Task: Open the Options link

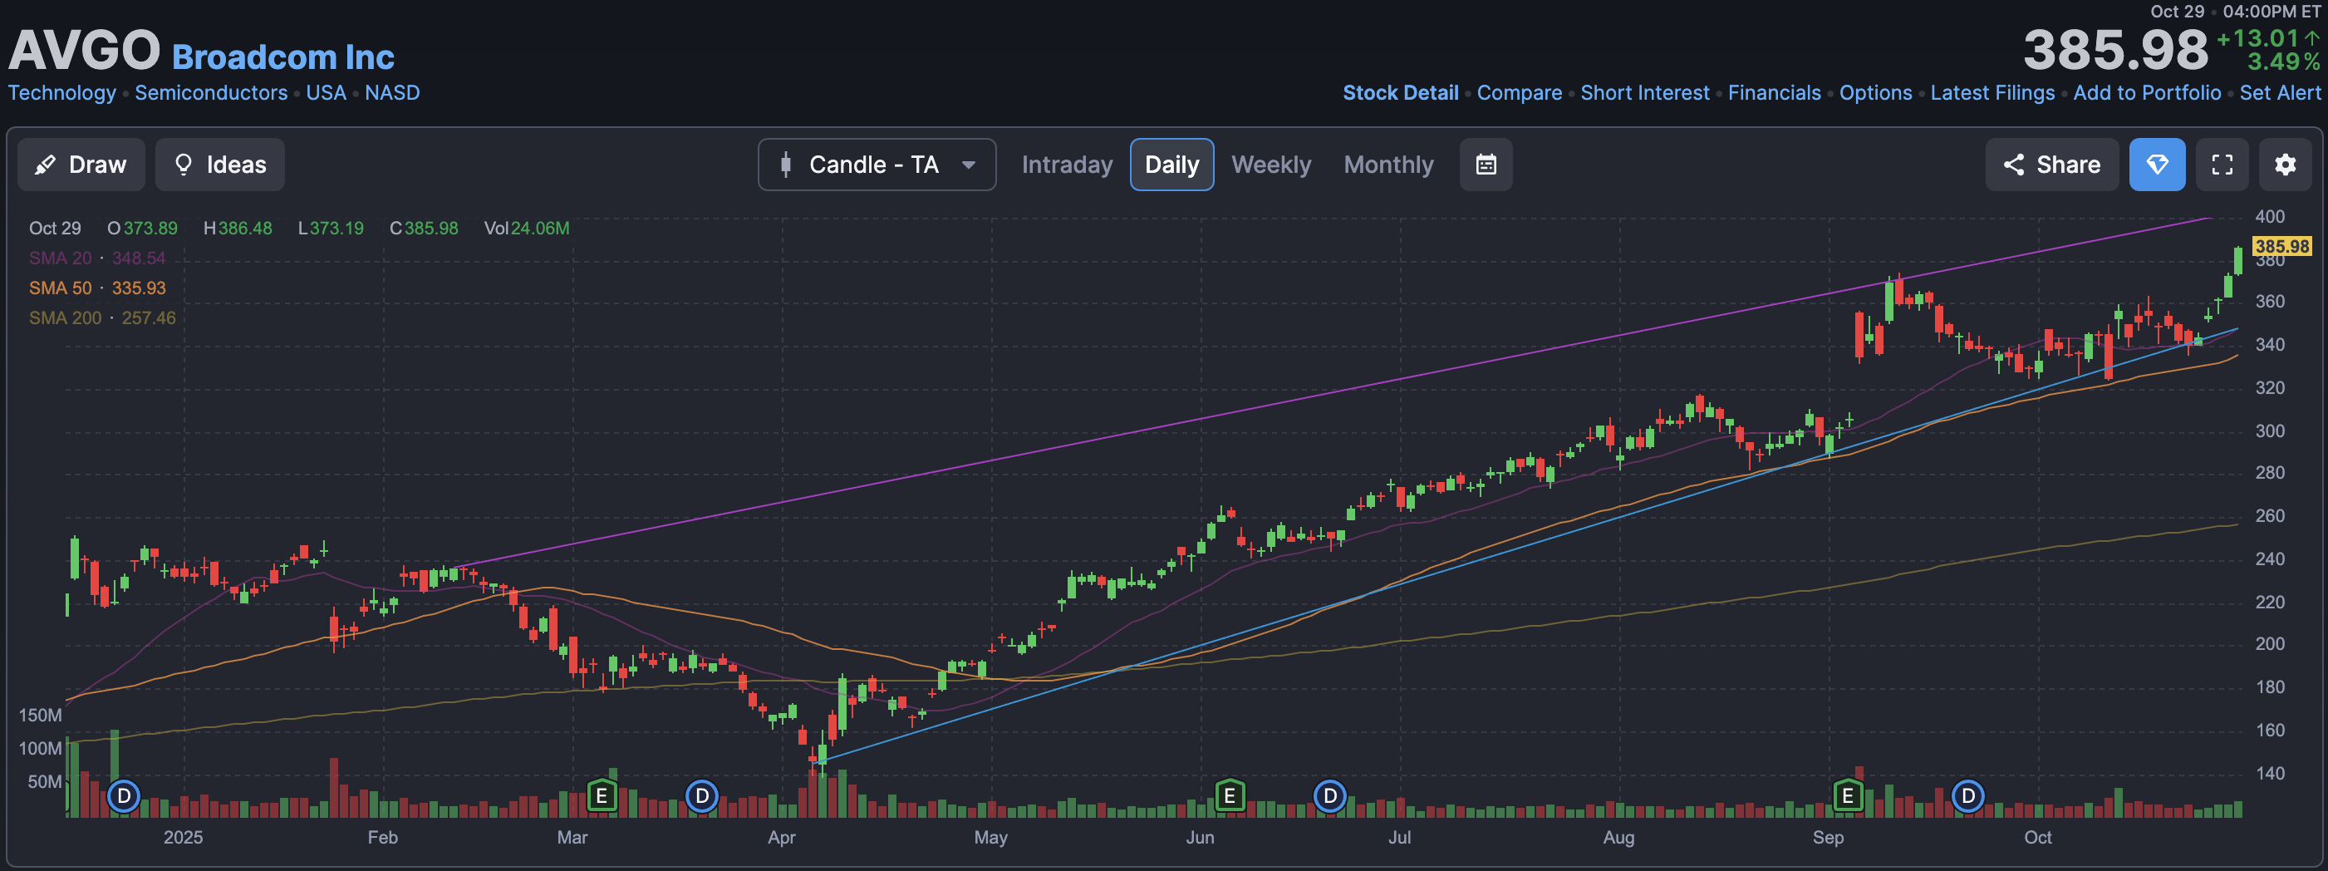Action: point(1875,92)
